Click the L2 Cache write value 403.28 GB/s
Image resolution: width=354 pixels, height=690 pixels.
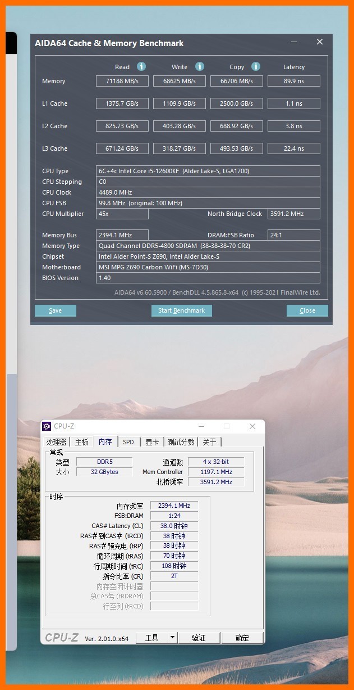click(x=180, y=126)
